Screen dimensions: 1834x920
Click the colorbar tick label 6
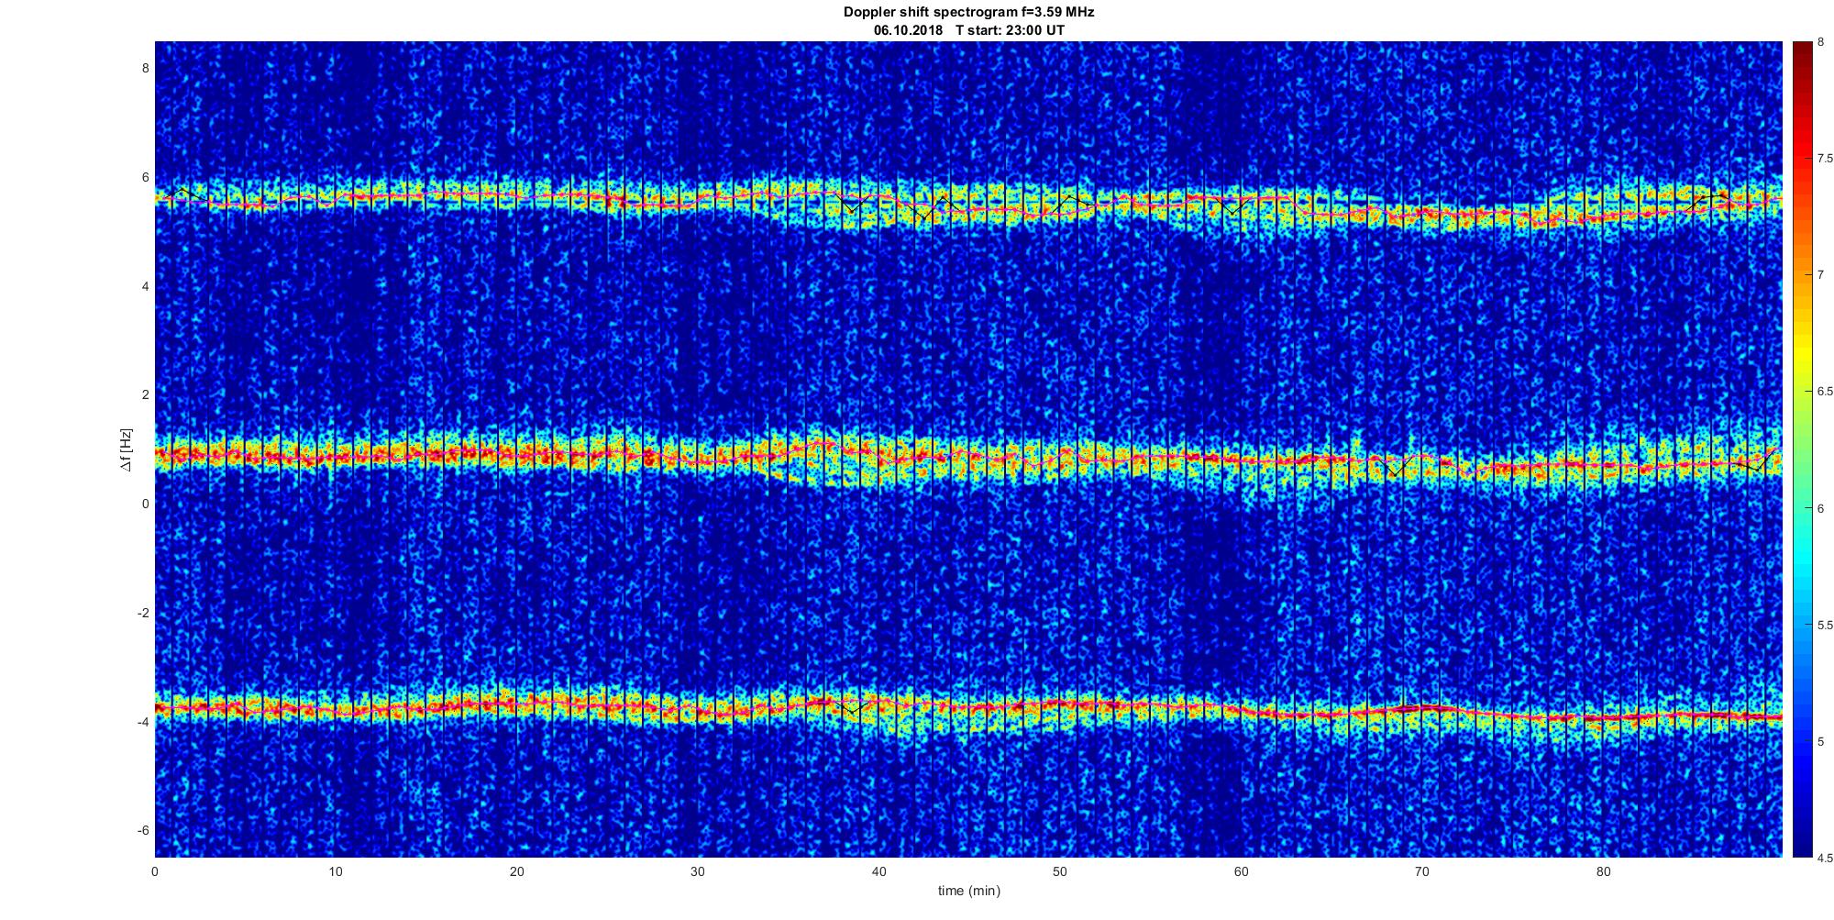tap(1821, 508)
